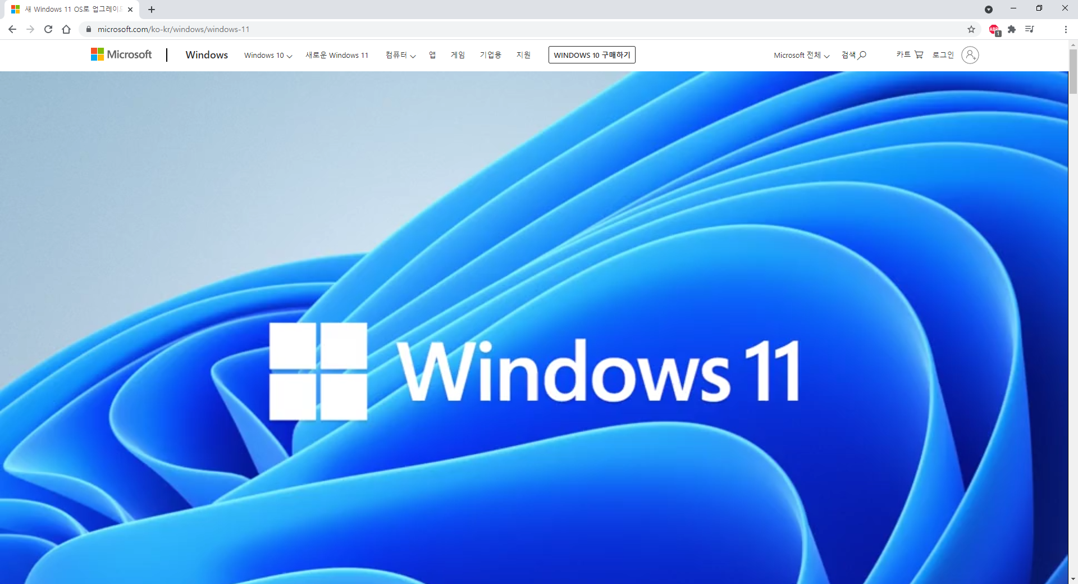Open the 기업용 menu item
The image size is (1078, 584).
pos(490,55)
